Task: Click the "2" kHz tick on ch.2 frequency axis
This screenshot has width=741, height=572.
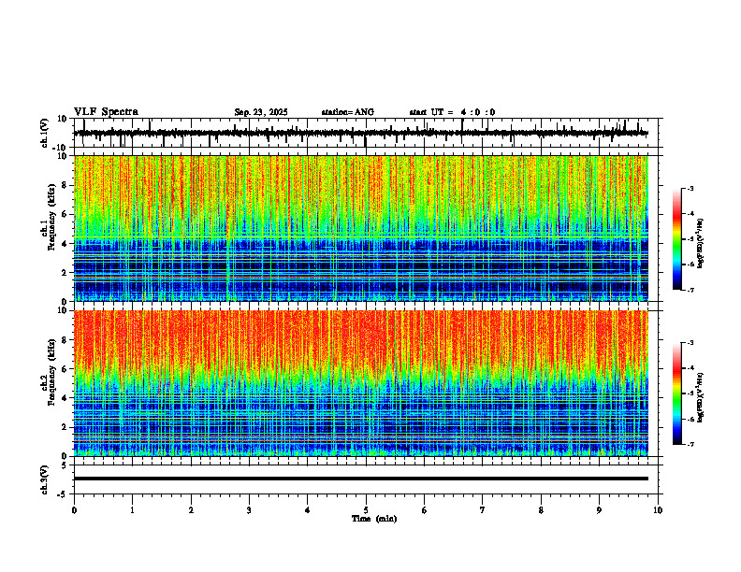Action: 65,427
